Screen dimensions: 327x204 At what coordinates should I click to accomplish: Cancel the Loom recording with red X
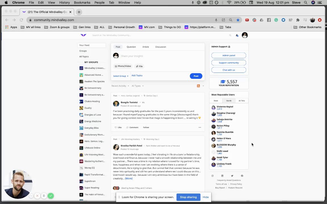coord(37,196)
